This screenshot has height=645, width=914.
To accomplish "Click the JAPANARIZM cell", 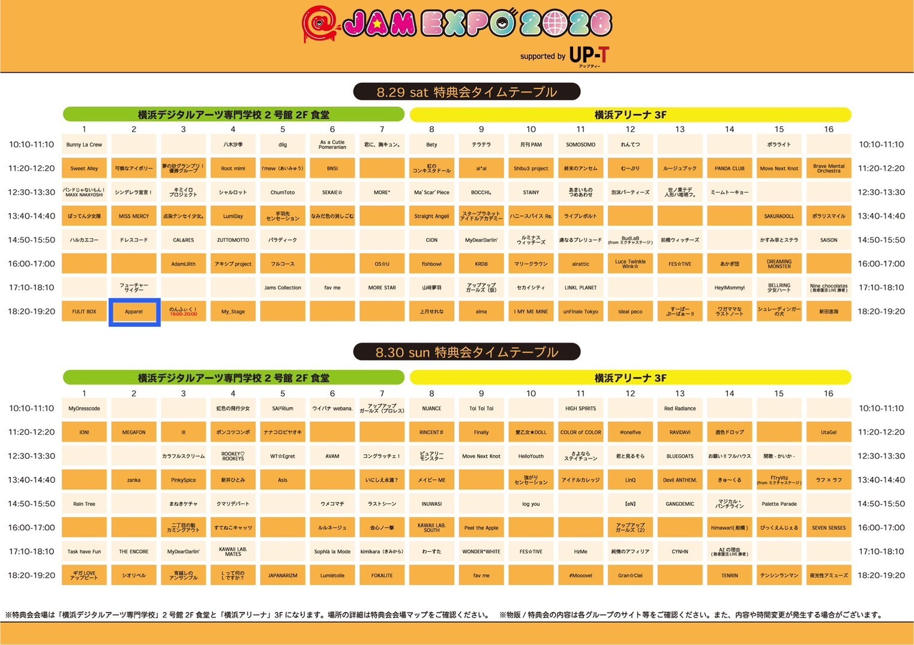I will [283, 575].
